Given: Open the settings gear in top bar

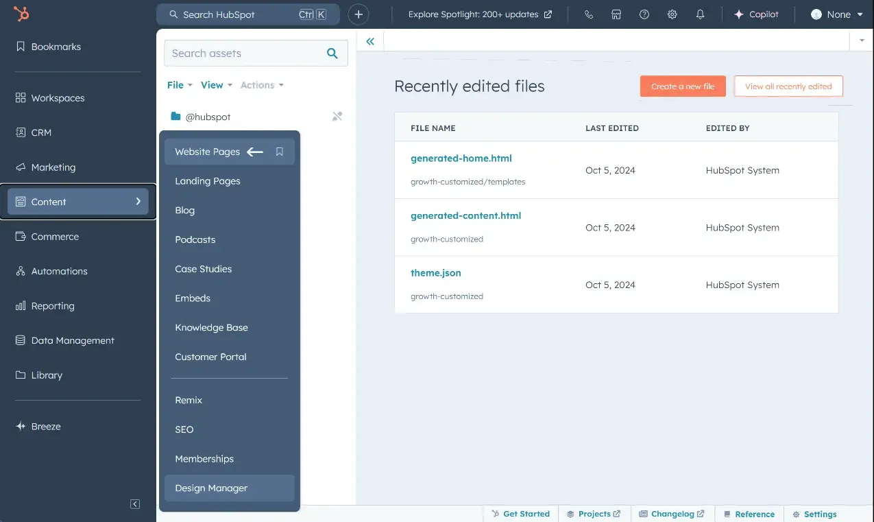Looking at the screenshot, I should tap(672, 14).
